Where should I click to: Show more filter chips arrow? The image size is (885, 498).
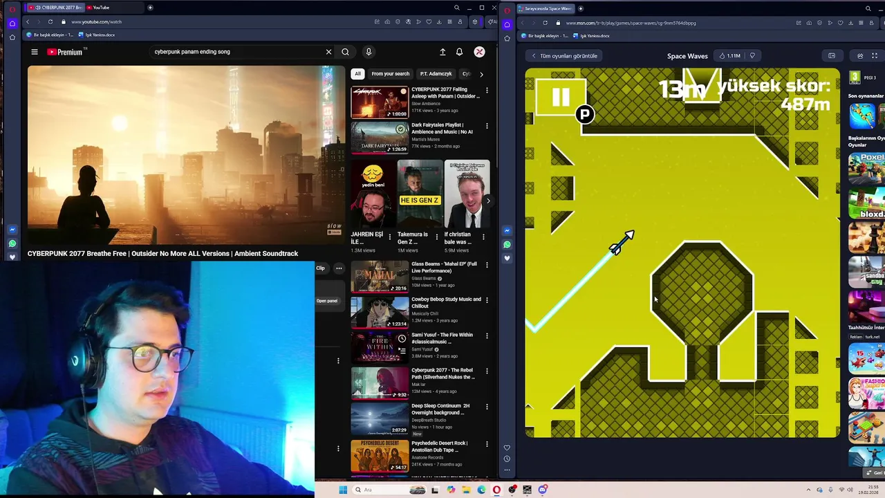coord(481,74)
